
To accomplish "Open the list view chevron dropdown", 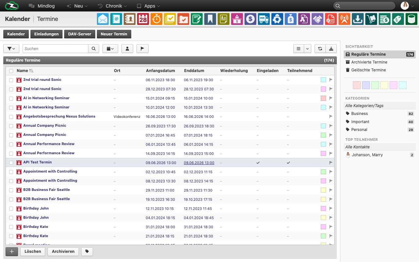I will pyautogui.click(x=307, y=48).
